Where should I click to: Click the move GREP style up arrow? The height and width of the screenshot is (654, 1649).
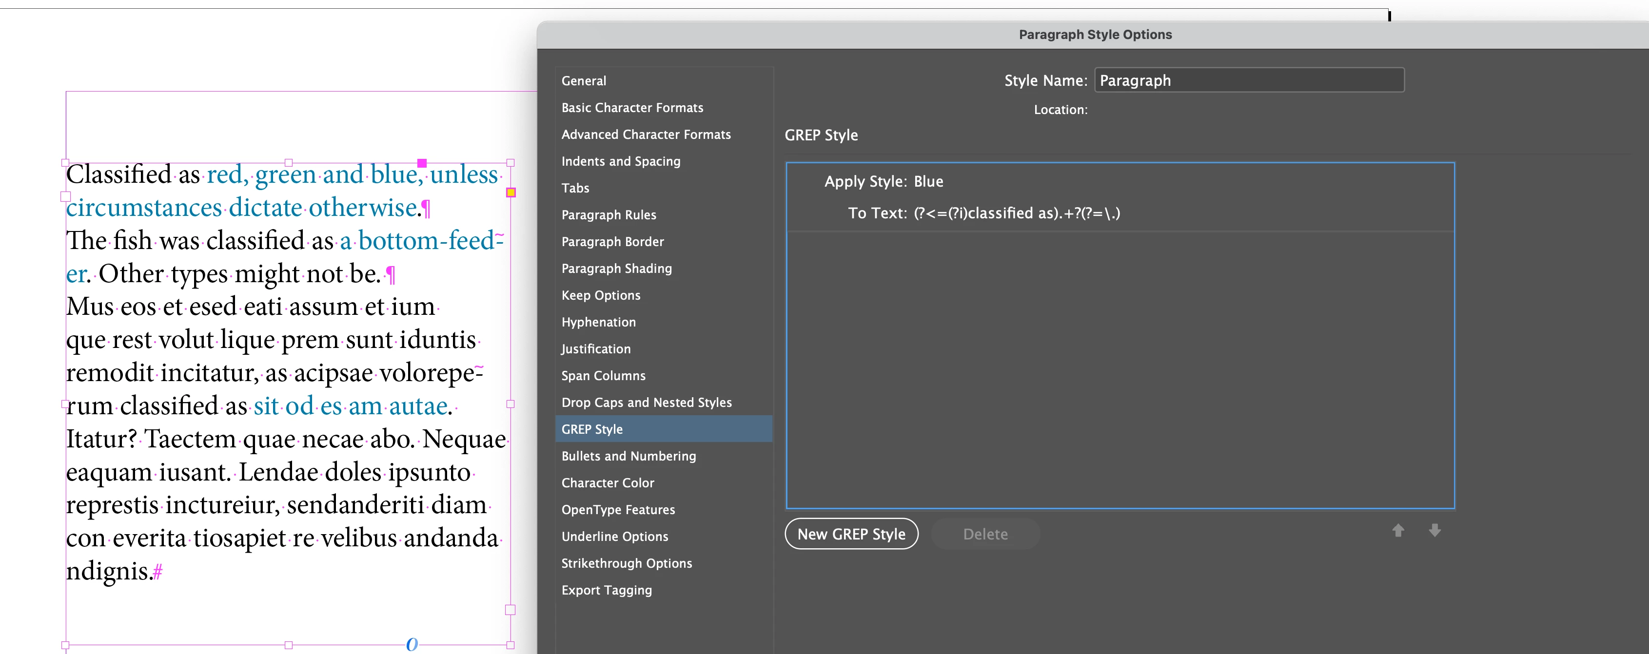1398,531
